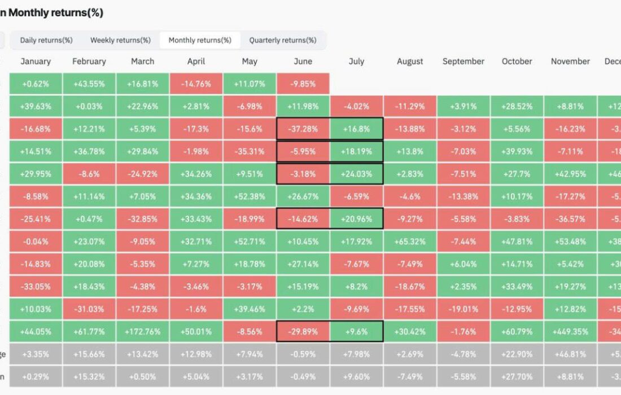Select the +24.03% July cell
This screenshot has height=395, width=621.
(x=356, y=174)
